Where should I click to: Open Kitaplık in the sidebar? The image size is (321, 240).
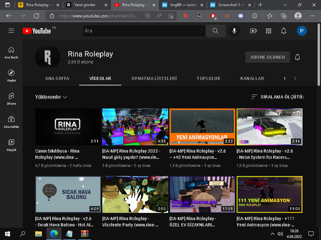coord(11,145)
